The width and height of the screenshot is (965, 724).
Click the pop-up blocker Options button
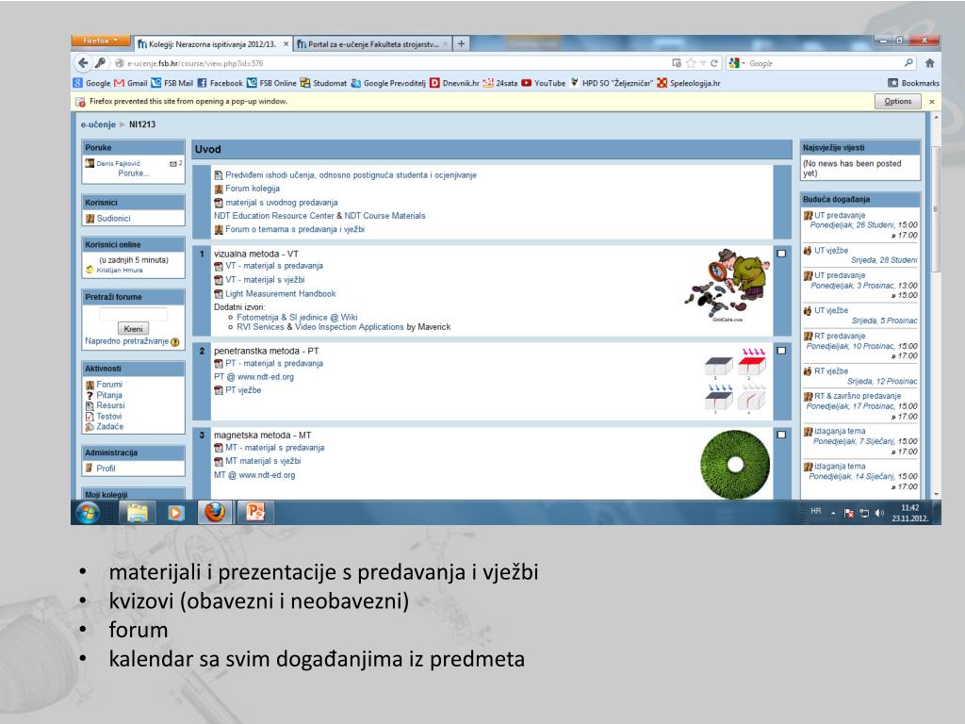897,102
